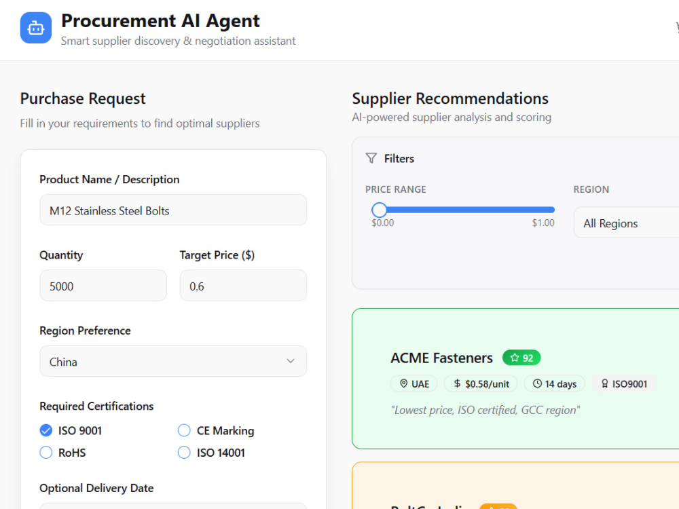Click the blue robot logo icon
679x509 pixels.
[x=36, y=28]
